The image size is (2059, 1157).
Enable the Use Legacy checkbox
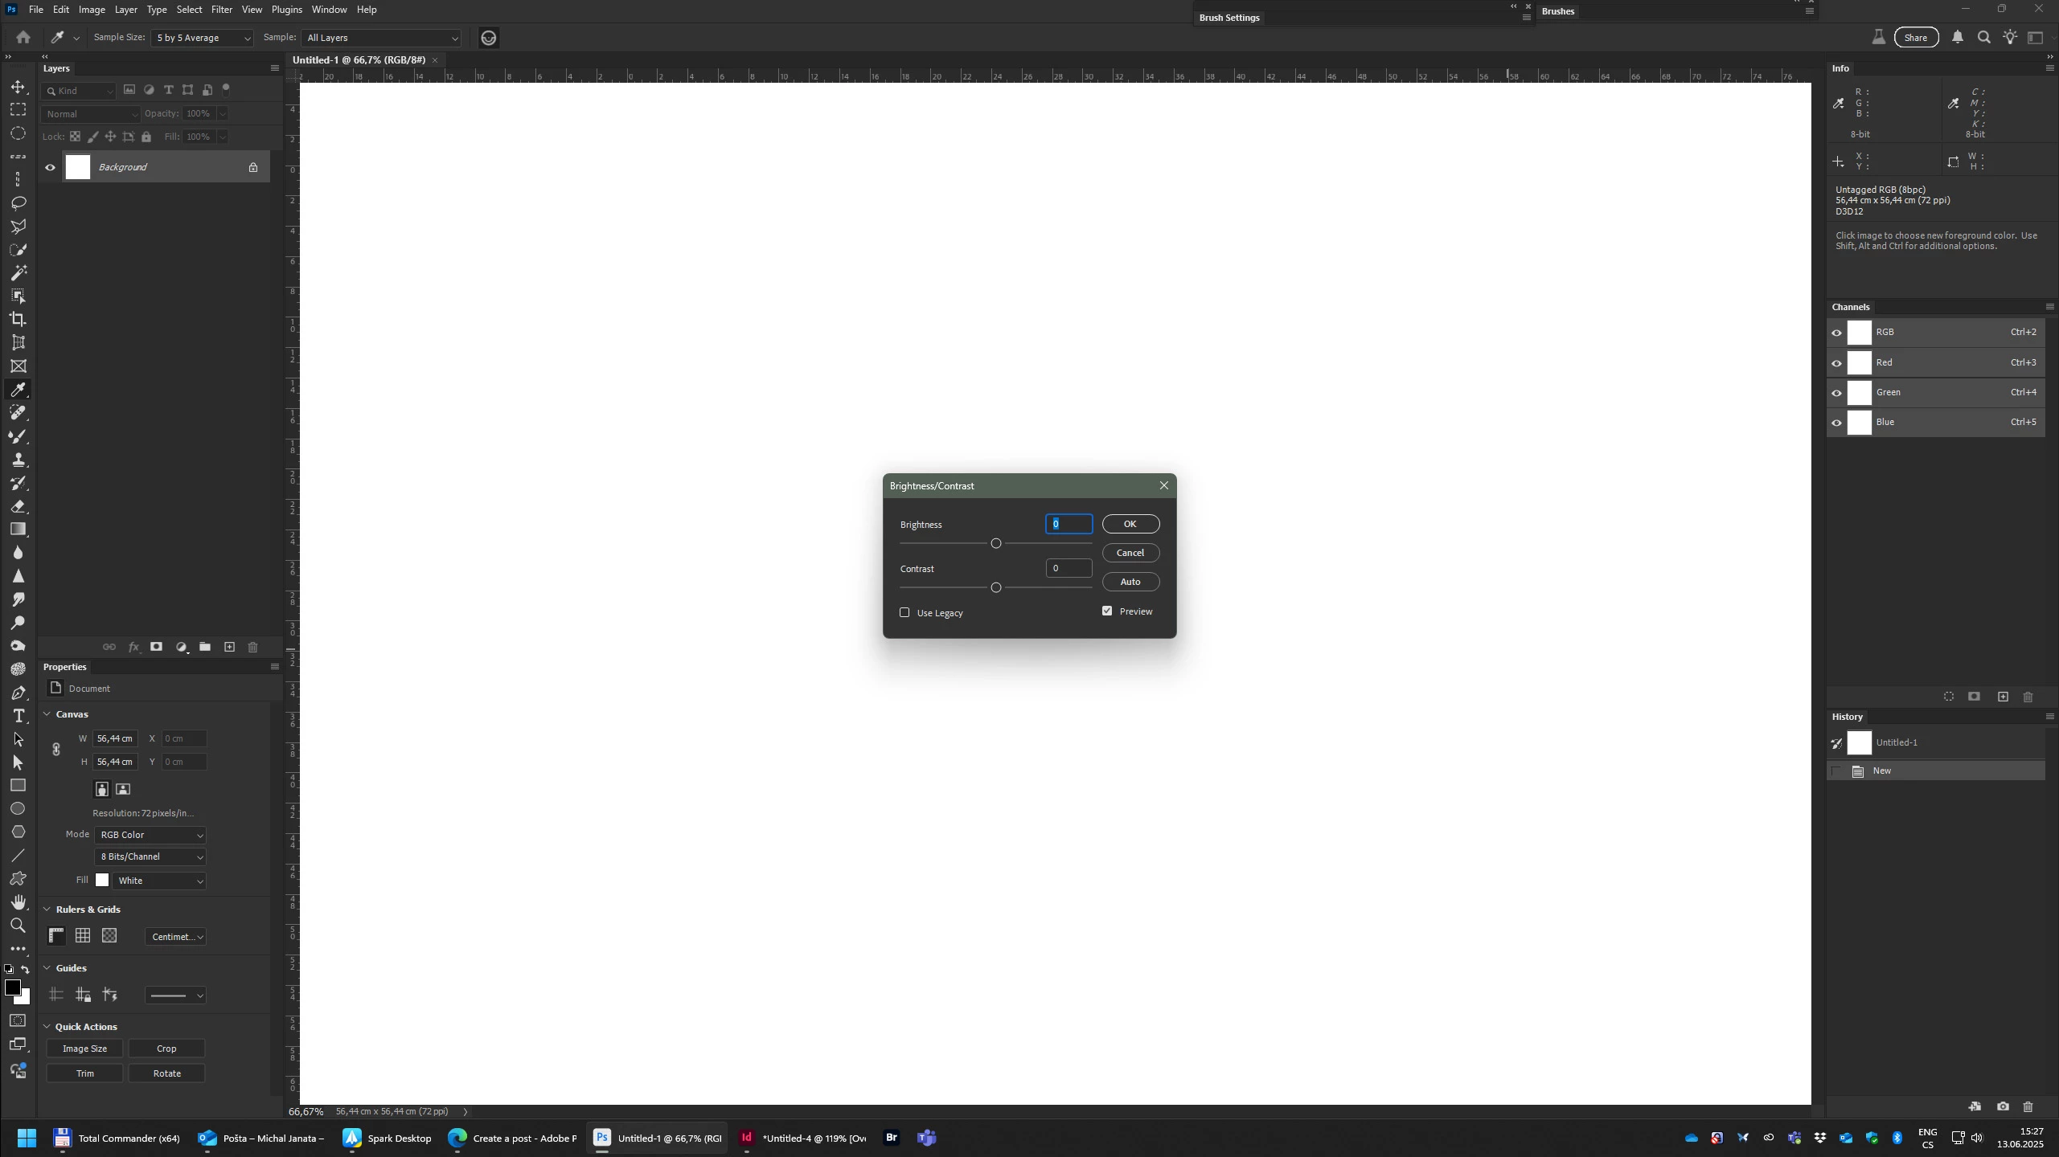click(x=904, y=612)
